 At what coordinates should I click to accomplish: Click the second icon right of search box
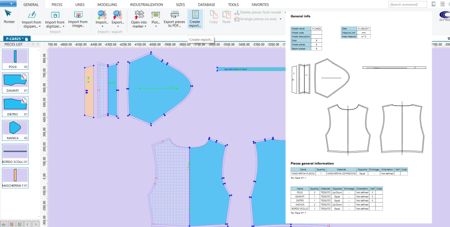pyautogui.click(x=442, y=4)
